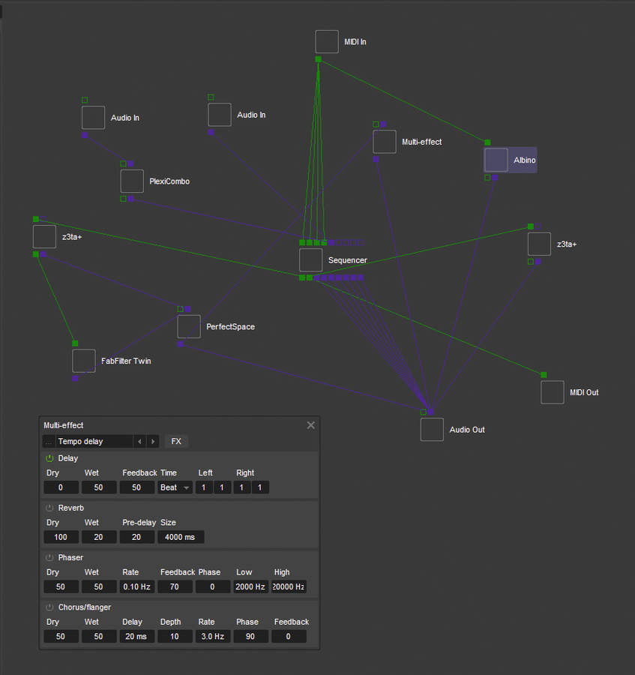
Task: Click the Chorus Feedback value 0
Action: (289, 636)
